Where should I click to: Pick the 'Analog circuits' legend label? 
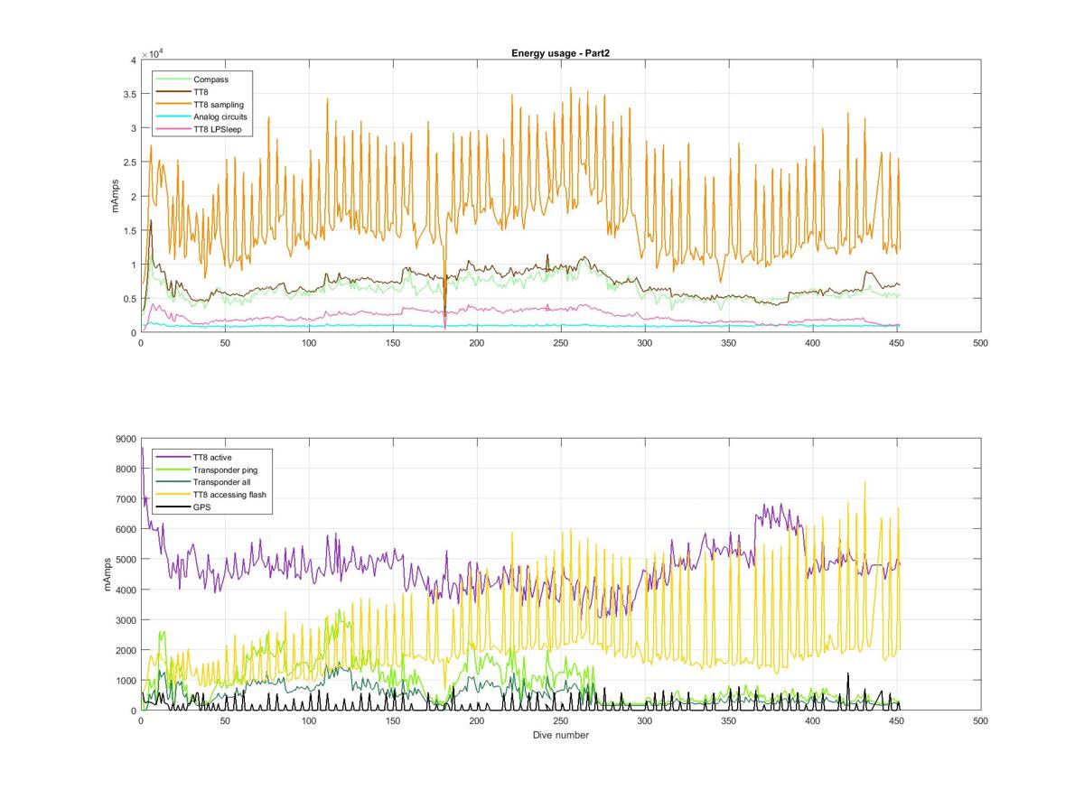pyautogui.click(x=220, y=117)
